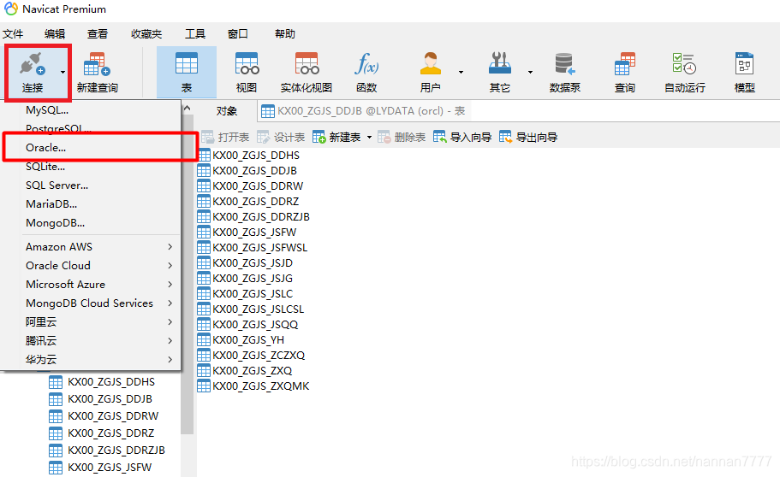
Task: Open the 文件 menu
Action: click(x=13, y=34)
